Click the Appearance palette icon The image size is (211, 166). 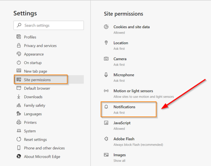[19, 54]
